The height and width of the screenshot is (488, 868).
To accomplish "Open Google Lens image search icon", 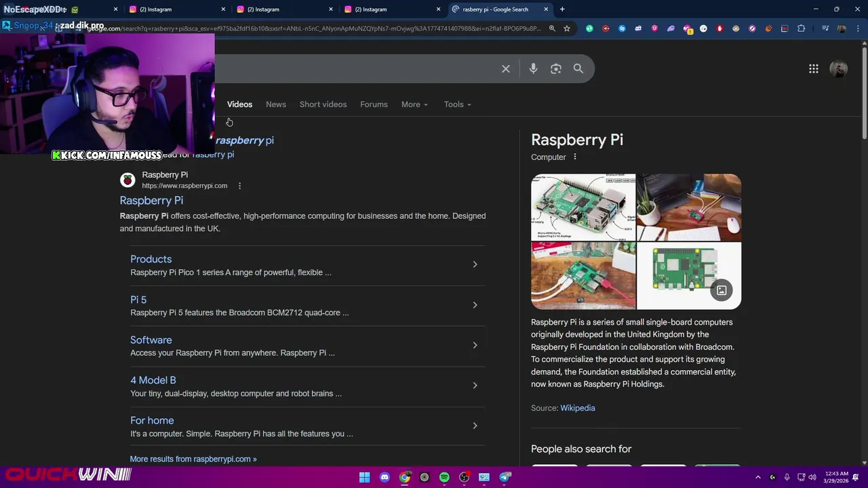I will (556, 68).
